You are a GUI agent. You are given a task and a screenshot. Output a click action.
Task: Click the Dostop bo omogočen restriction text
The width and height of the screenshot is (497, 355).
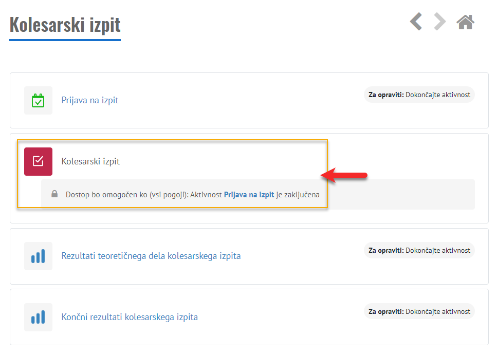pyautogui.click(x=144, y=195)
